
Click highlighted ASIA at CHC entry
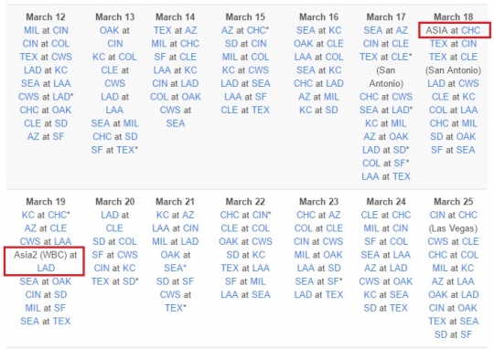click(455, 30)
